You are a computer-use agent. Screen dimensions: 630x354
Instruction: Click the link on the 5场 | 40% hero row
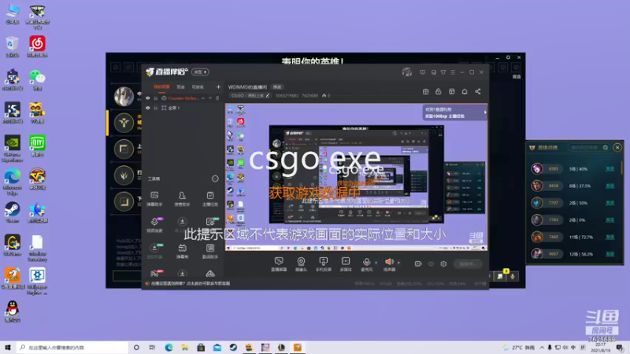click(x=610, y=169)
